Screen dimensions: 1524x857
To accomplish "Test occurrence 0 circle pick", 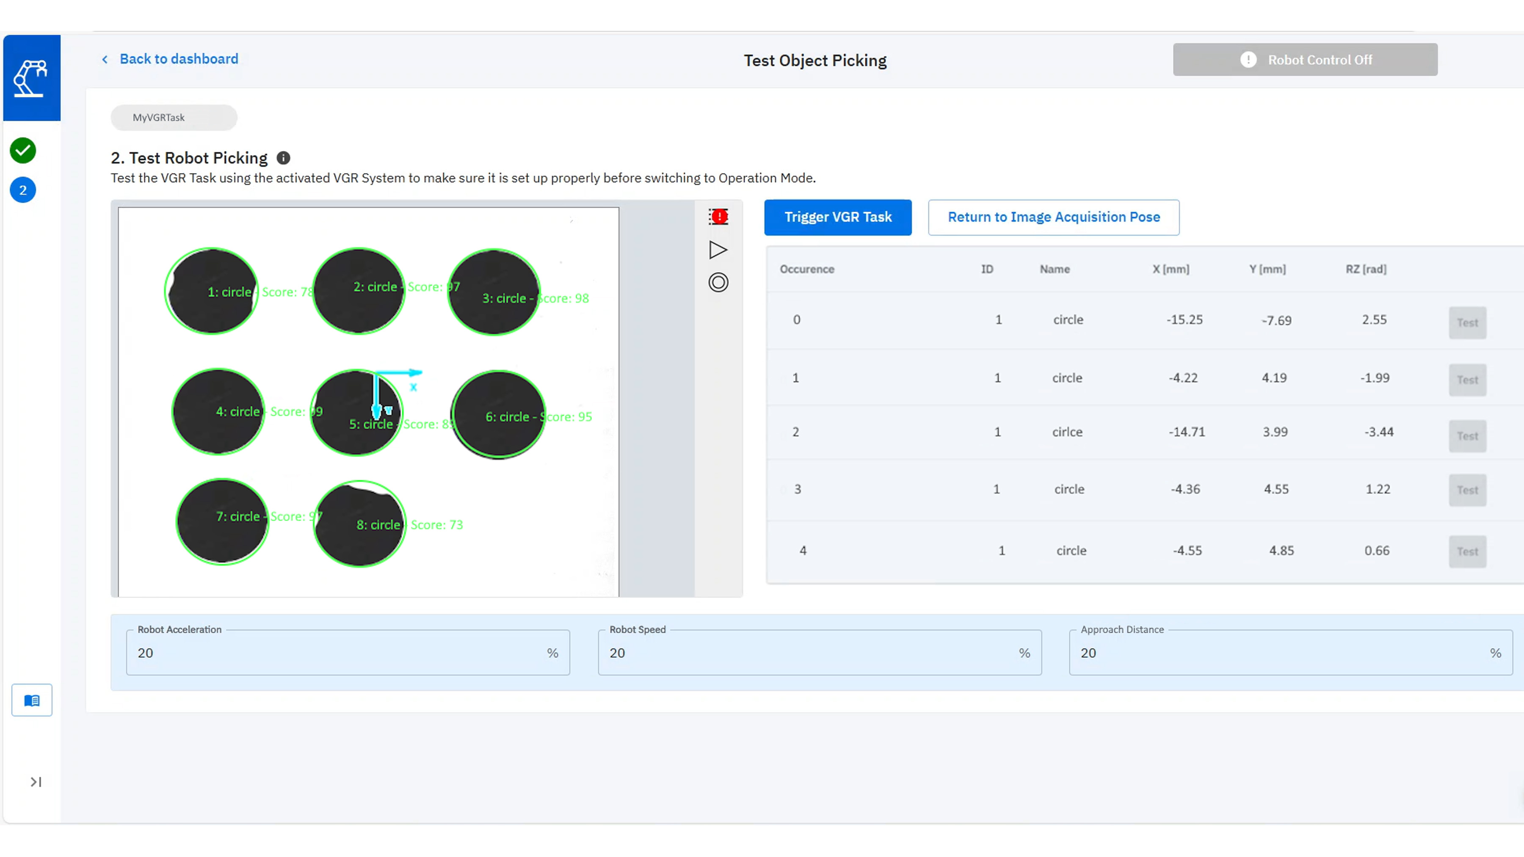I will (1467, 322).
